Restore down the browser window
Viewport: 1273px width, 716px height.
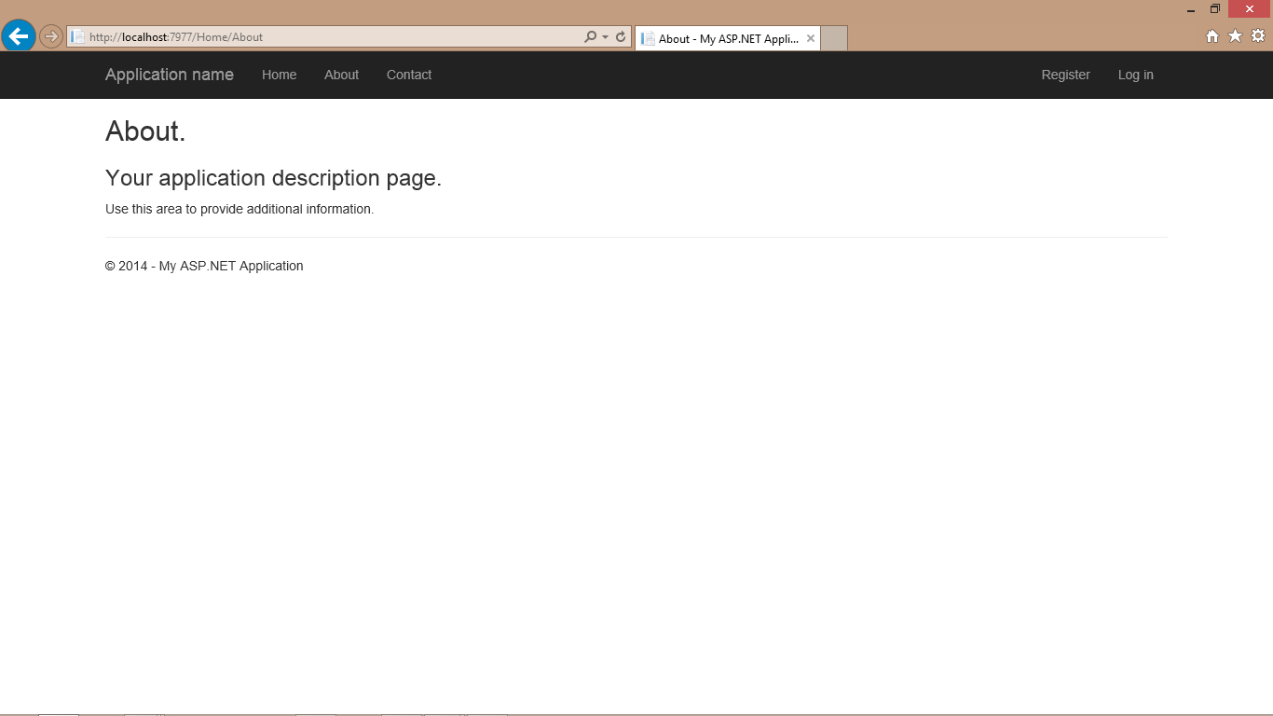tap(1214, 9)
